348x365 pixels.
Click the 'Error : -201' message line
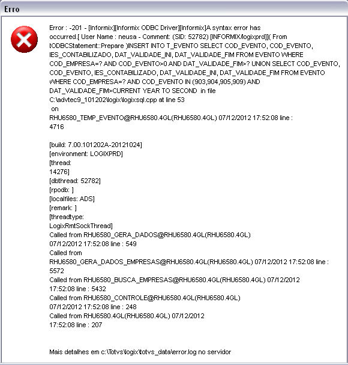pos(155,28)
